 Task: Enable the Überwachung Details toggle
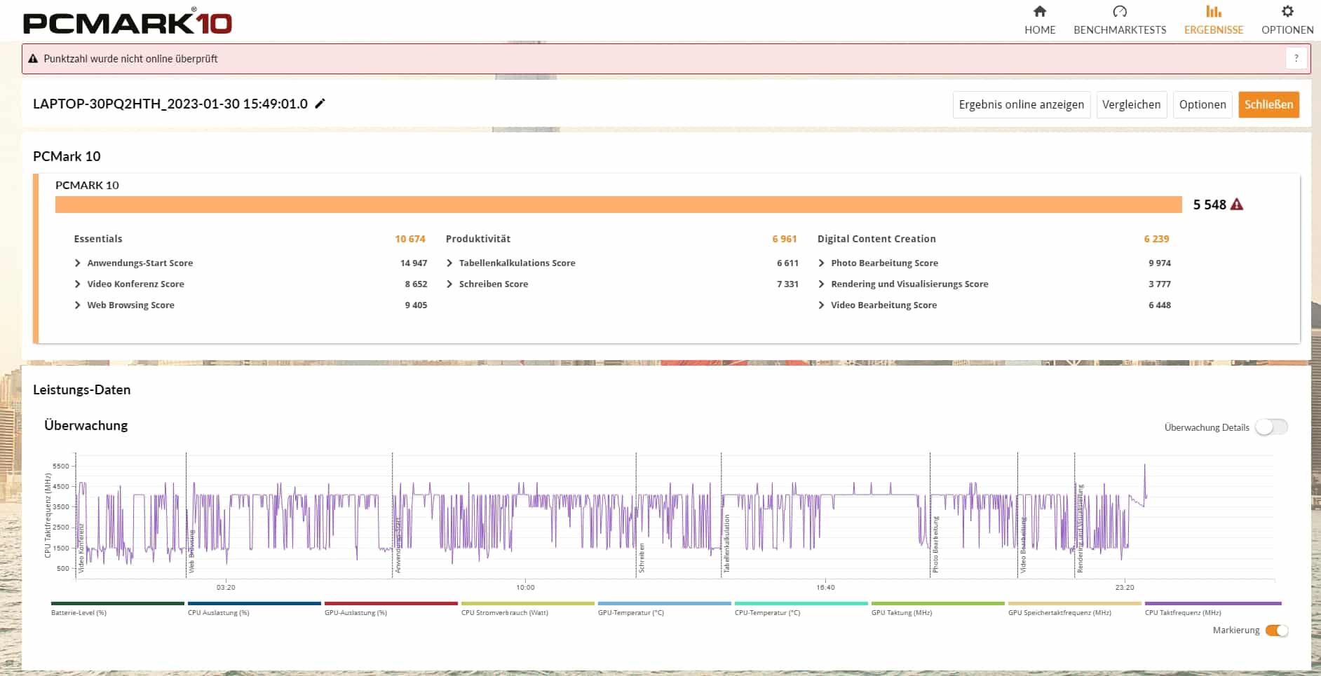(1271, 427)
